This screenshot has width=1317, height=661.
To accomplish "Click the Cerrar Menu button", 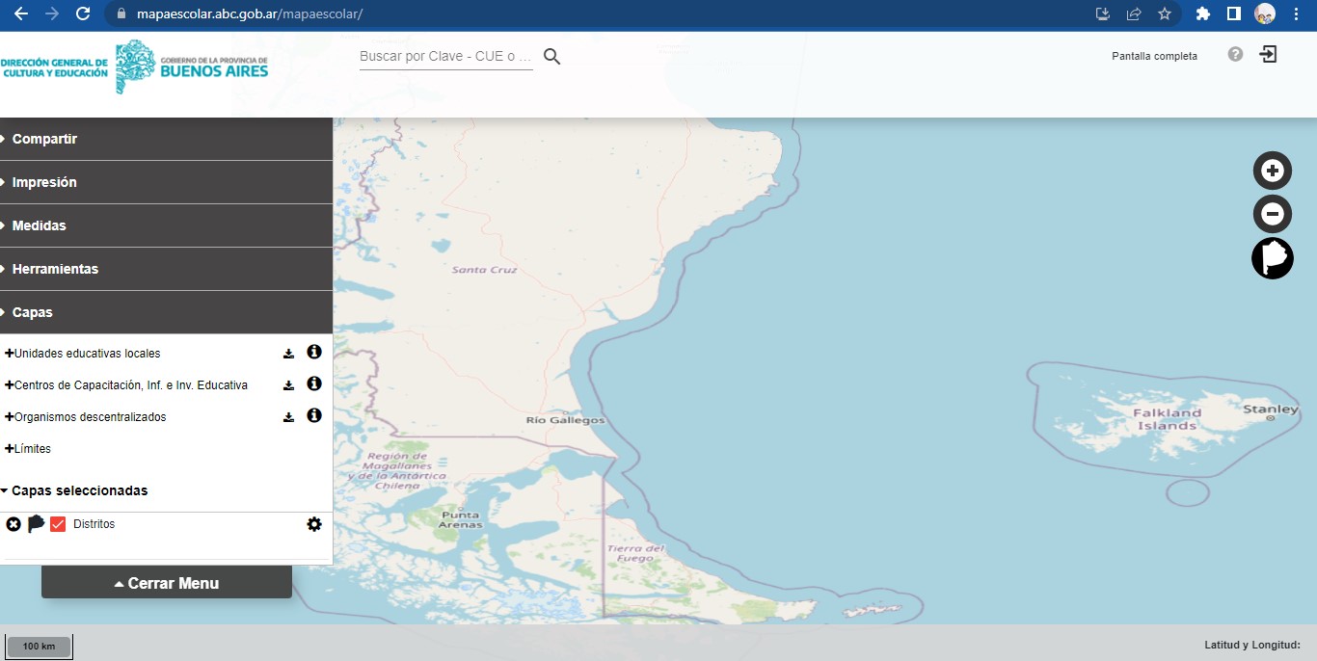I will tap(167, 583).
